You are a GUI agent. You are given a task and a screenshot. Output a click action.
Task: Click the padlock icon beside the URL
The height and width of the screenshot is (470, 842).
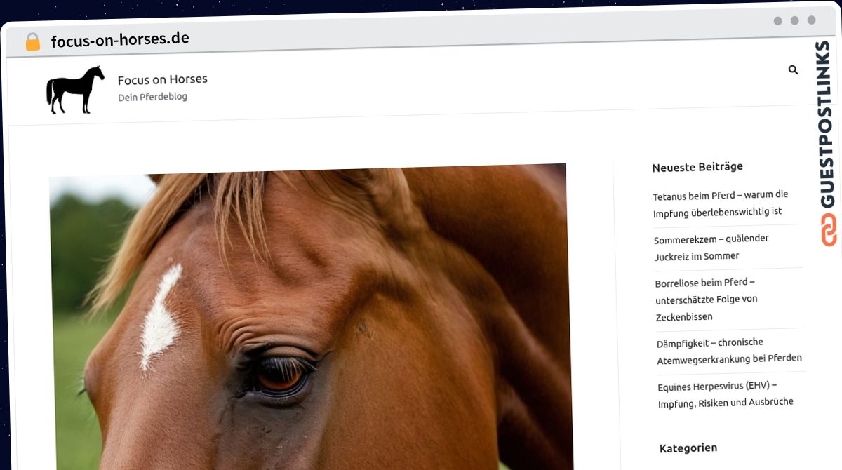(x=32, y=41)
